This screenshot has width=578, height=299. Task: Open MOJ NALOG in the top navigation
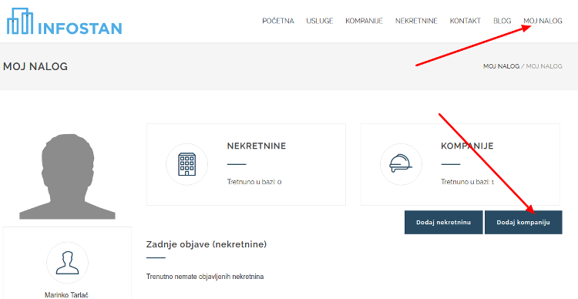click(543, 21)
